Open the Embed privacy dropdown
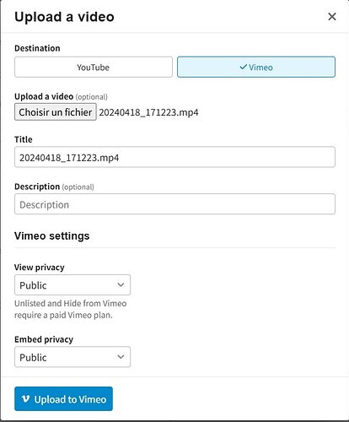Viewport: 349px width, 422px height. click(72, 357)
